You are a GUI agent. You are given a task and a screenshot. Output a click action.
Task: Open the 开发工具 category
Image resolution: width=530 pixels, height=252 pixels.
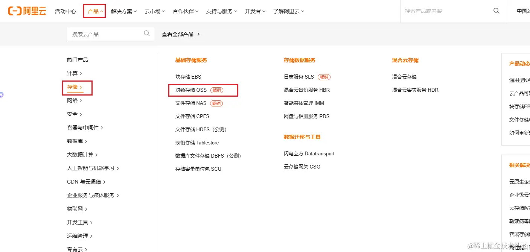[x=80, y=222]
